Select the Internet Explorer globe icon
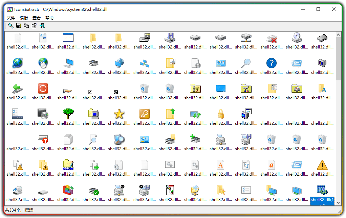346x218 pixels. tap(17, 63)
